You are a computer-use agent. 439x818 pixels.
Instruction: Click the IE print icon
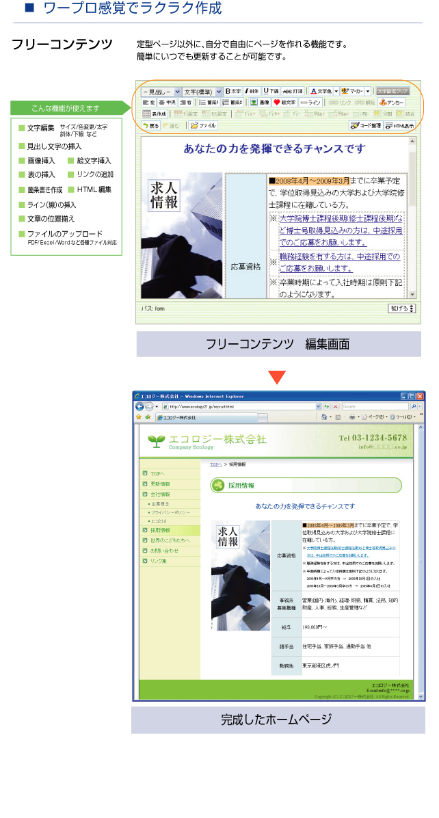click(352, 417)
